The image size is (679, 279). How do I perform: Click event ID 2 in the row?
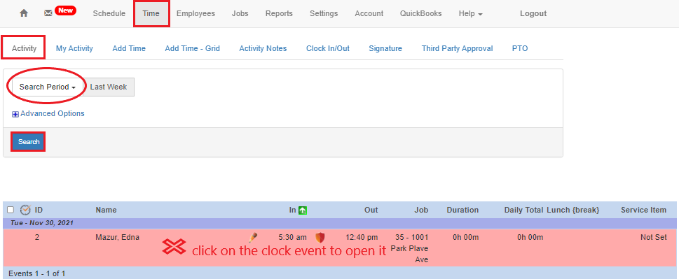point(37,237)
